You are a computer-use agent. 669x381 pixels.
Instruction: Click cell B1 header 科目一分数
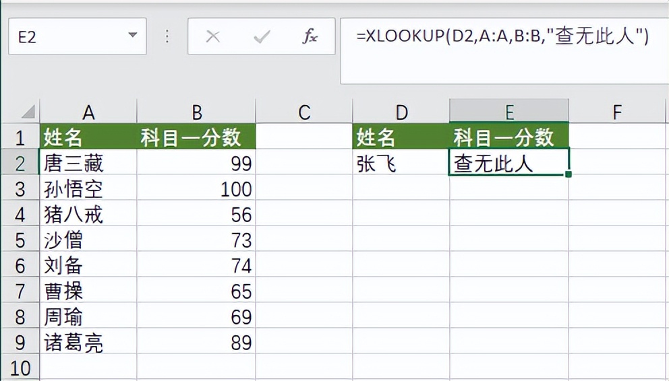pos(196,136)
